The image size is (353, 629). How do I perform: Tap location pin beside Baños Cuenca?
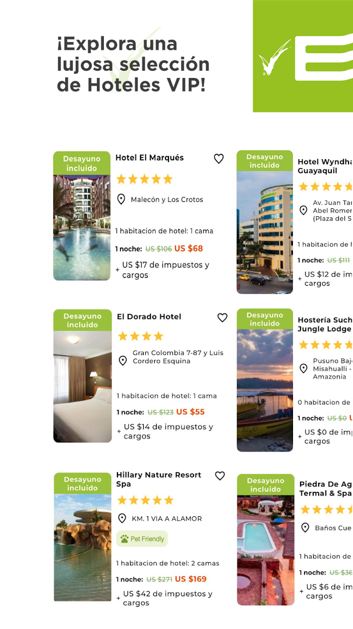[x=305, y=527]
